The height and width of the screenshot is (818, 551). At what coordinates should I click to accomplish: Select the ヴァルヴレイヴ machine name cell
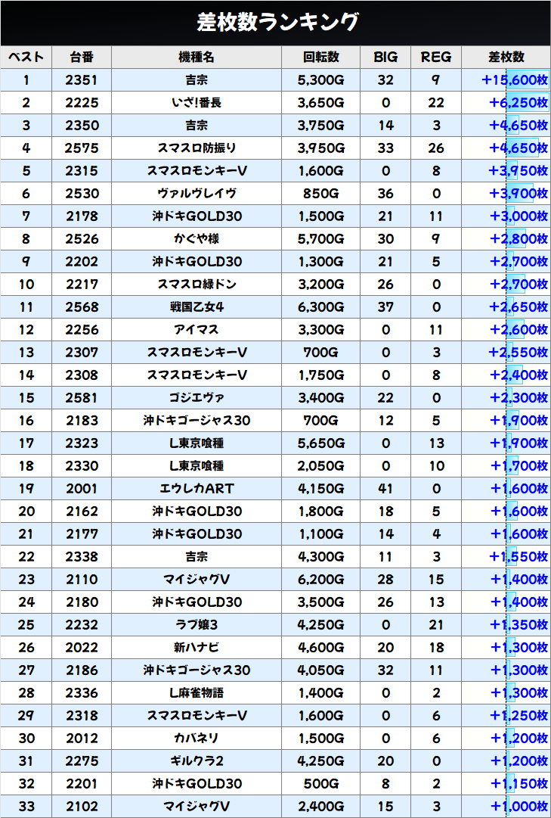tap(197, 194)
